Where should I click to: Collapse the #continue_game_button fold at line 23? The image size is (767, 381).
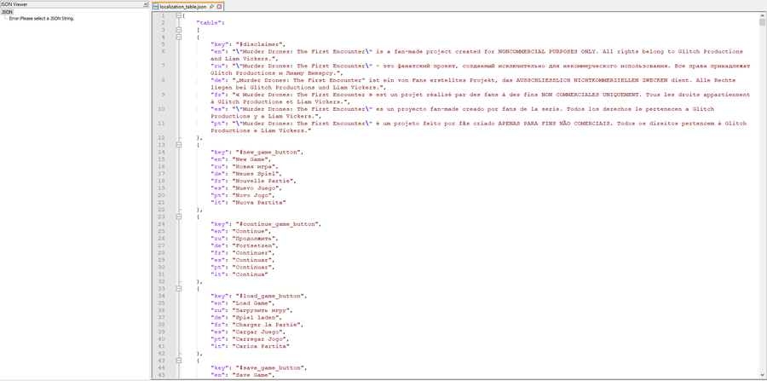[179, 216]
